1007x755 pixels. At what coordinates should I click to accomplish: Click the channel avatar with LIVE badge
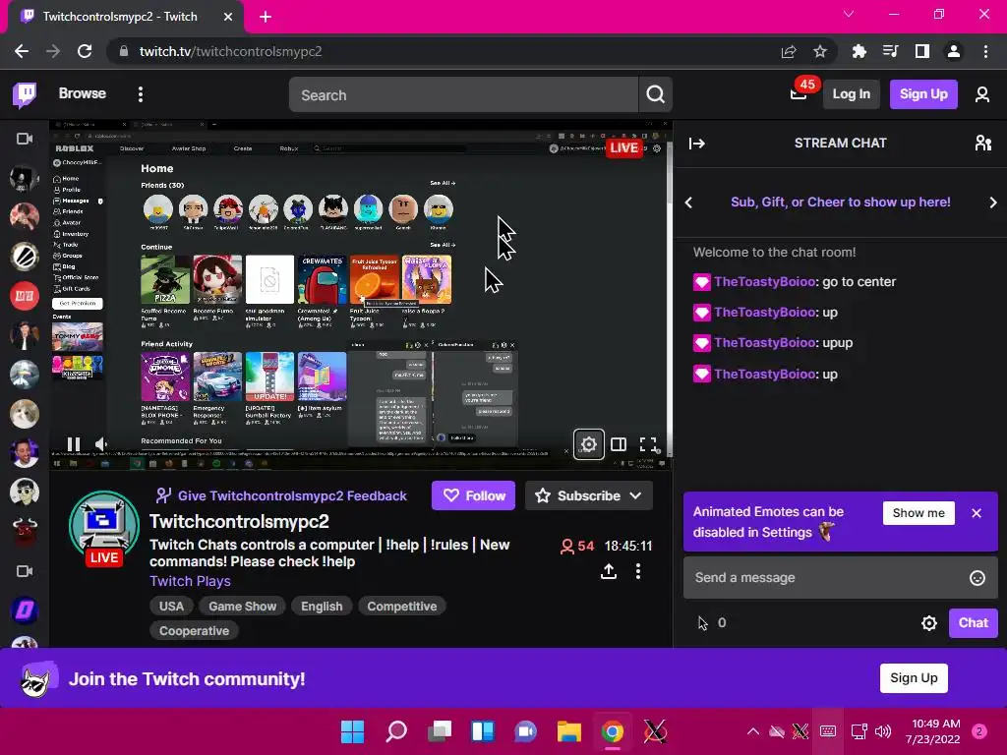pyautogui.click(x=104, y=528)
